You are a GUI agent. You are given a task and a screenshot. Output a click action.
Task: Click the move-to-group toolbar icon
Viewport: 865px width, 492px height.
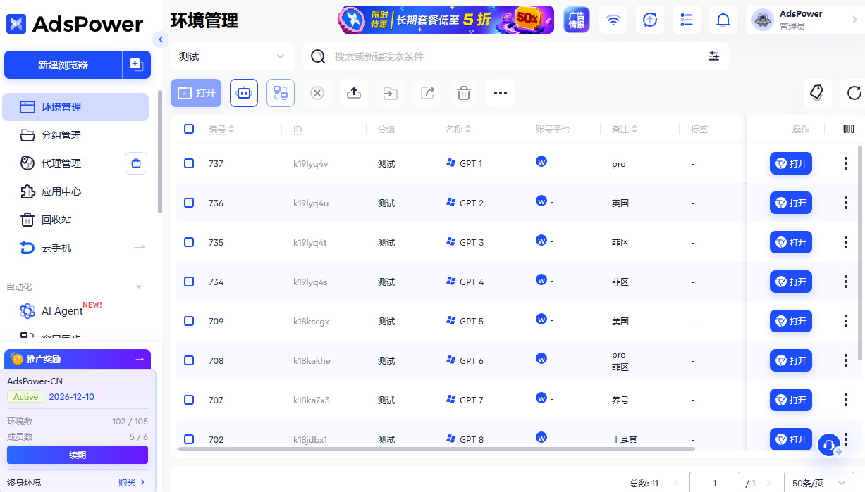click(391, 93)
